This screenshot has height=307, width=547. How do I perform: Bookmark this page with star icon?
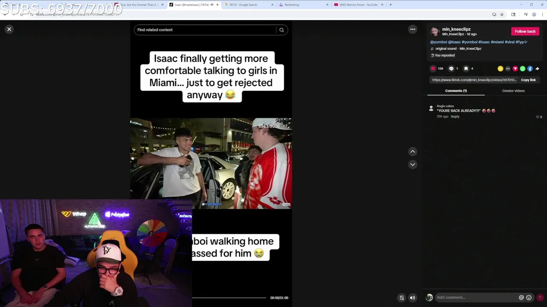pyautogui.click(x=502, y=14)
